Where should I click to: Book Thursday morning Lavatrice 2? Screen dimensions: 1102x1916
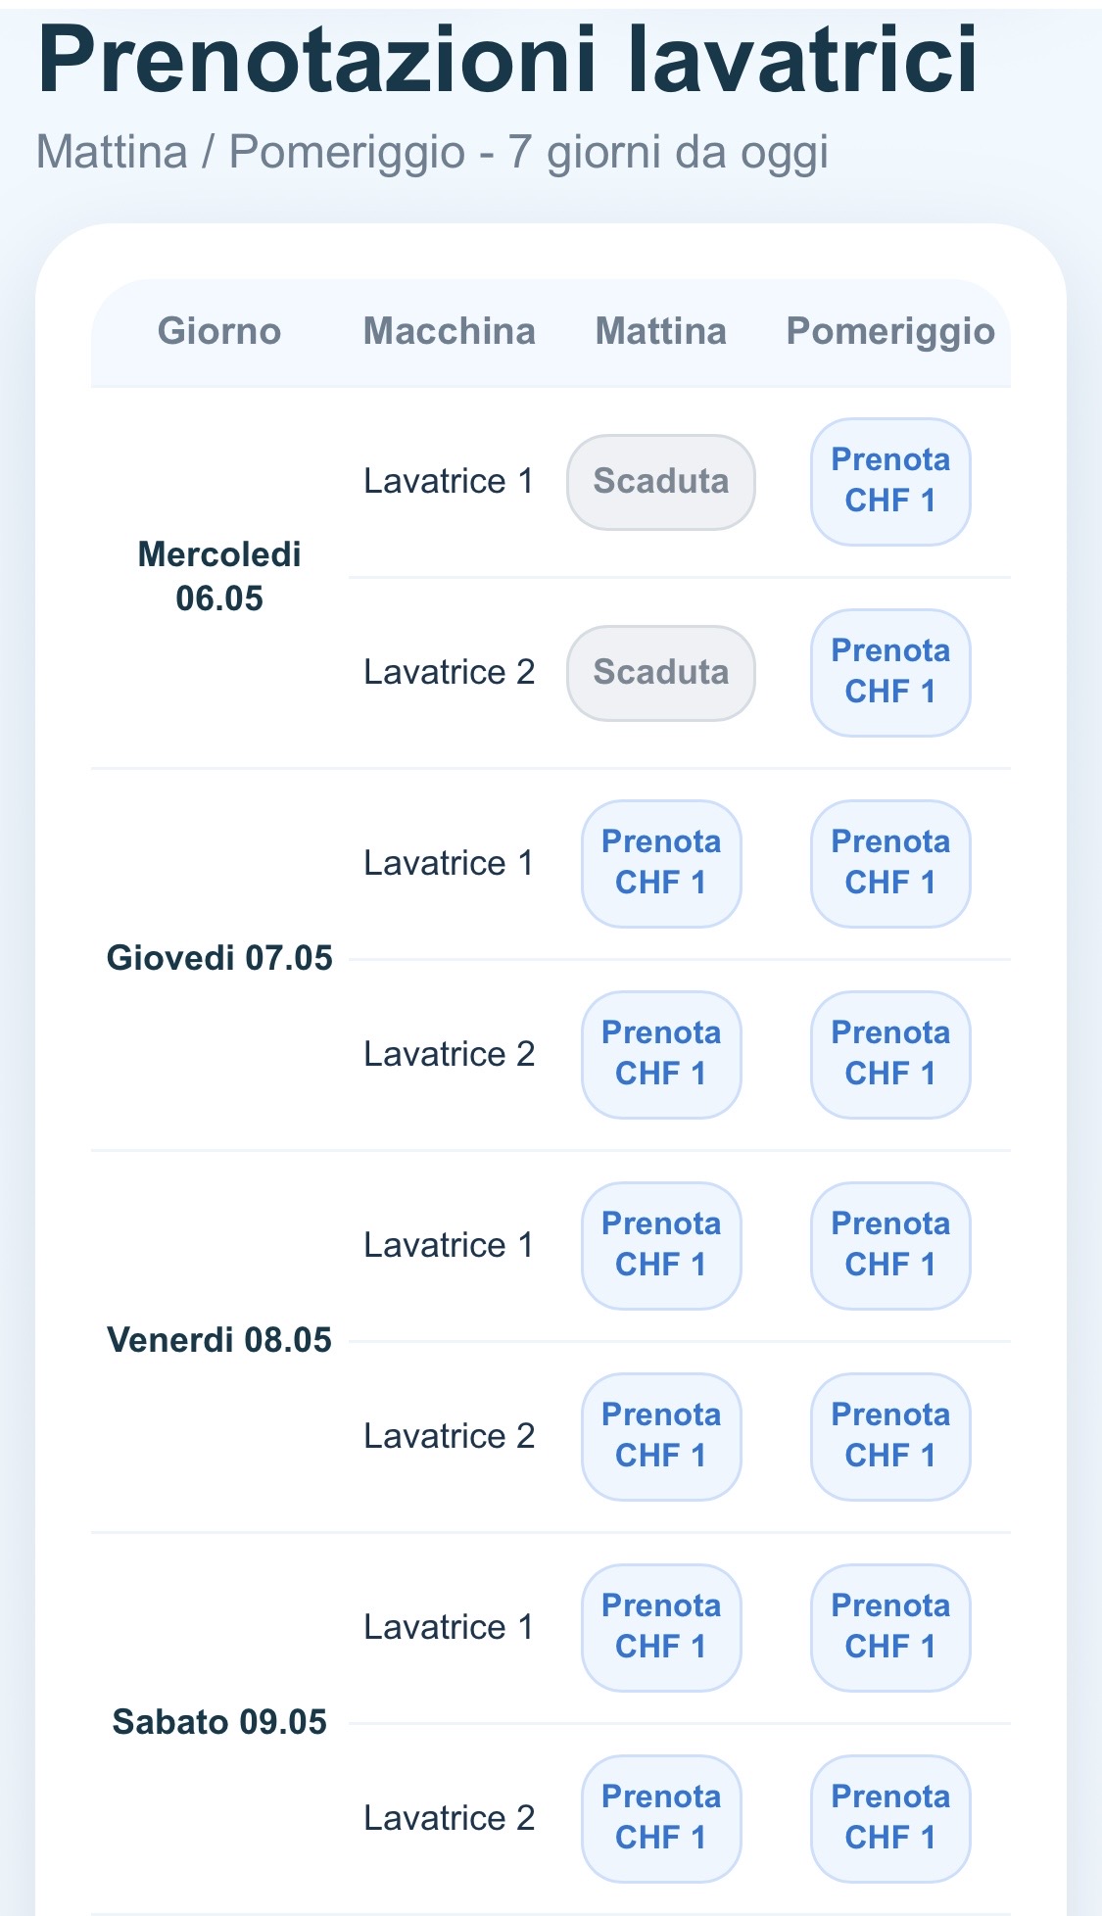coord(661,1054)
